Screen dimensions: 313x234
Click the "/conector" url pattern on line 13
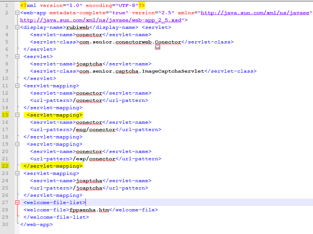click(x=88, y=100)
